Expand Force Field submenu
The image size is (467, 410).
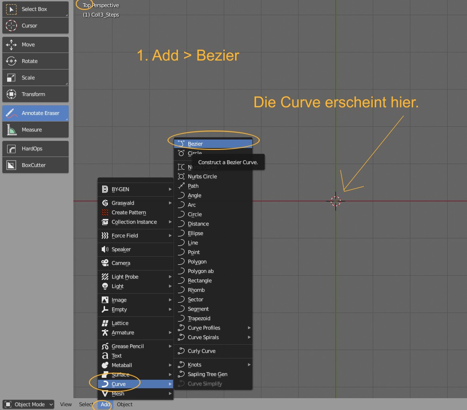click(x=135, y=236)
